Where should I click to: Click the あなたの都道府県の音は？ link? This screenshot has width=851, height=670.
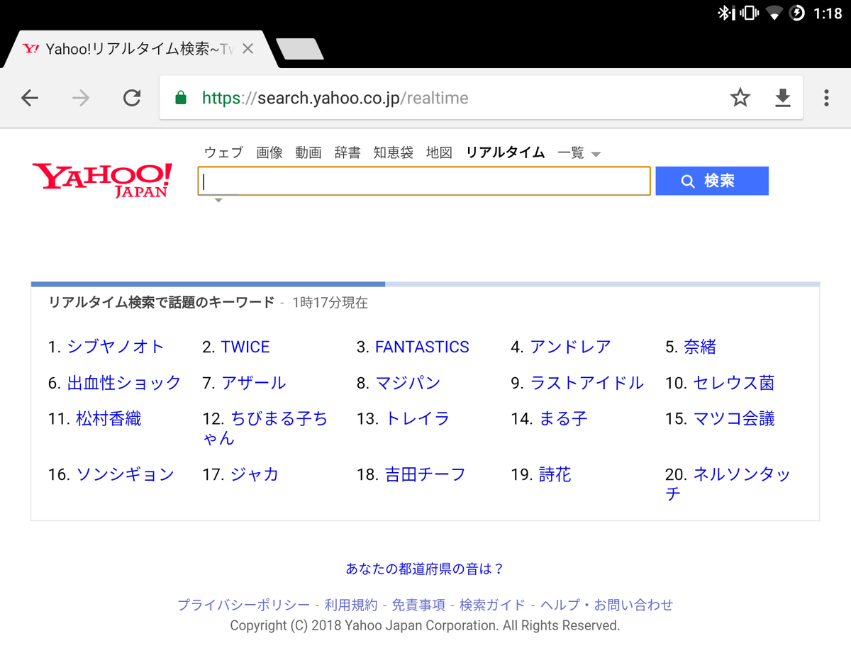pos(425,569)
